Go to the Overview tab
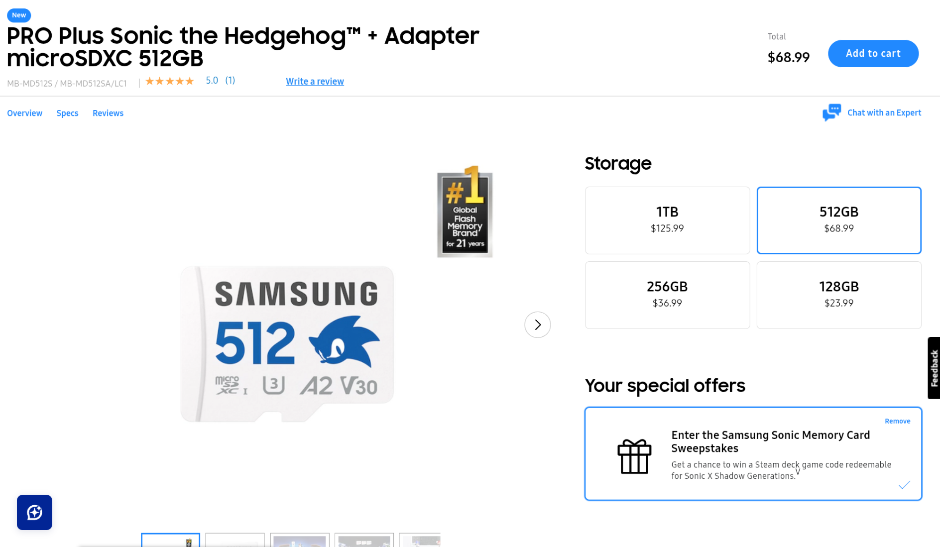 pyautogui.click(x=24, y=113)
